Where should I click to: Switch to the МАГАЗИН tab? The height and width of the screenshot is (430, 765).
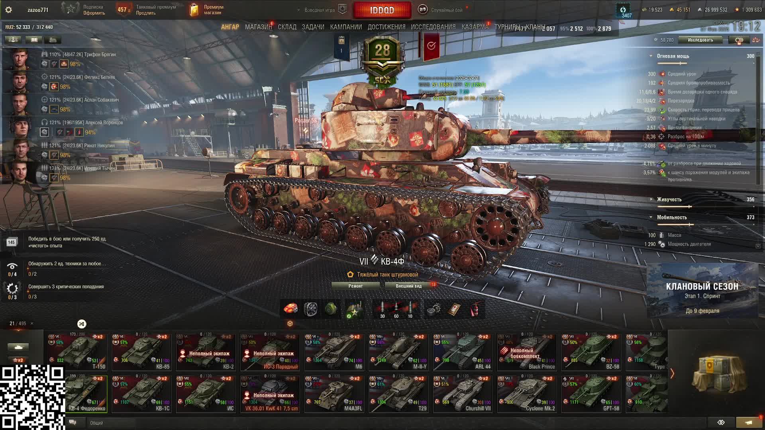coord(258,27)
